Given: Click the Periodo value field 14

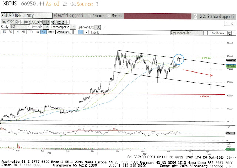Looking at the screenshot, I should click(x=46, y=27).
